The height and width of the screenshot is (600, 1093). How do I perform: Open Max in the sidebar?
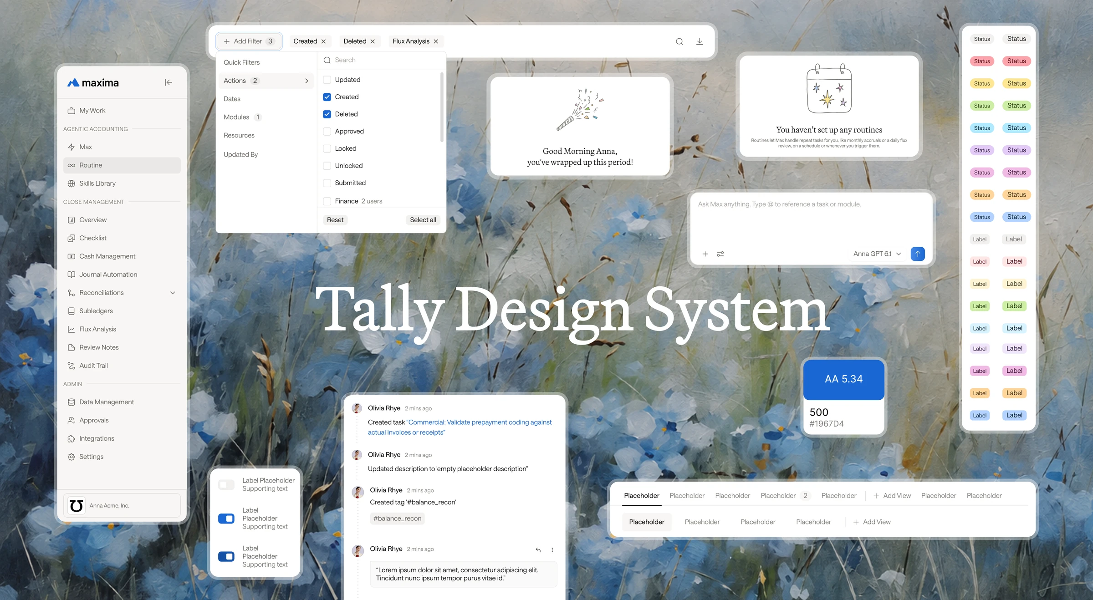pyautogui.click(x=122, y=147)
